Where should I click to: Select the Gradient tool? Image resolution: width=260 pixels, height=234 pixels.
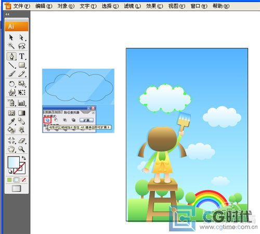pos(22,113)
